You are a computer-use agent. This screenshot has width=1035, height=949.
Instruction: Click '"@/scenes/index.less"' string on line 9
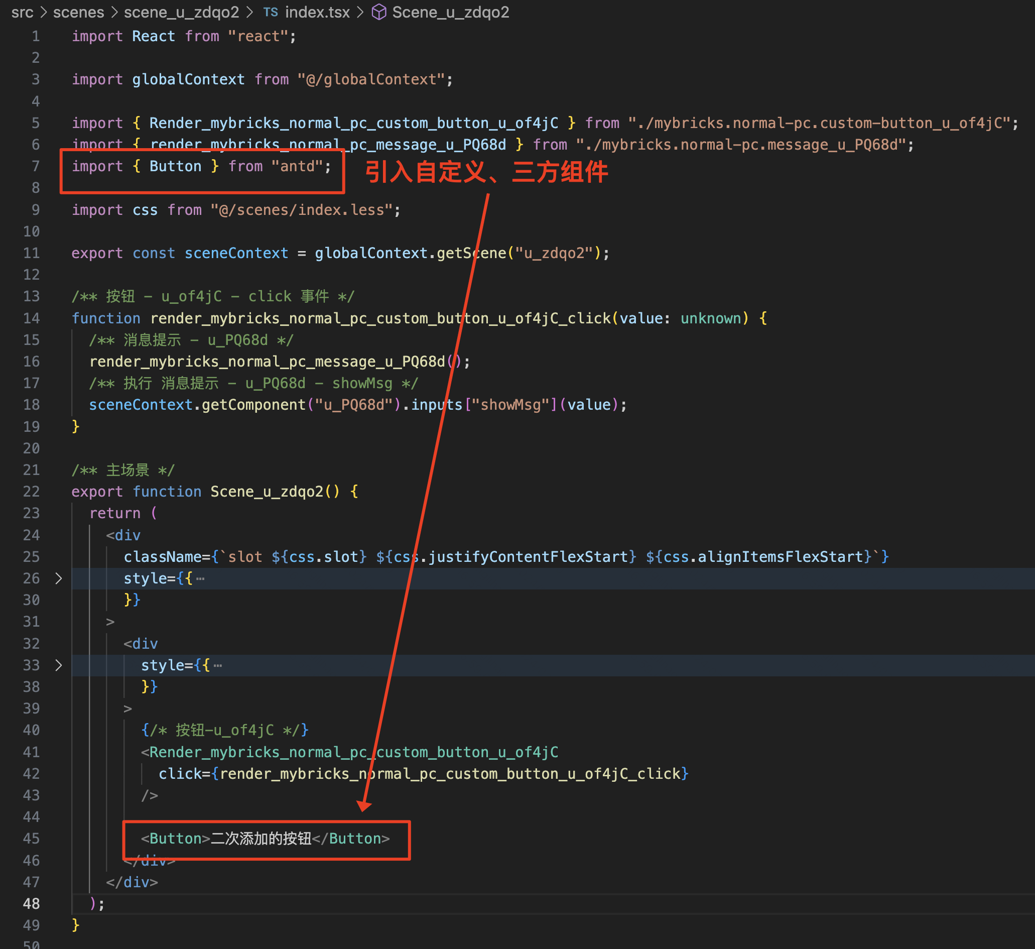click(x=301, y=210)
